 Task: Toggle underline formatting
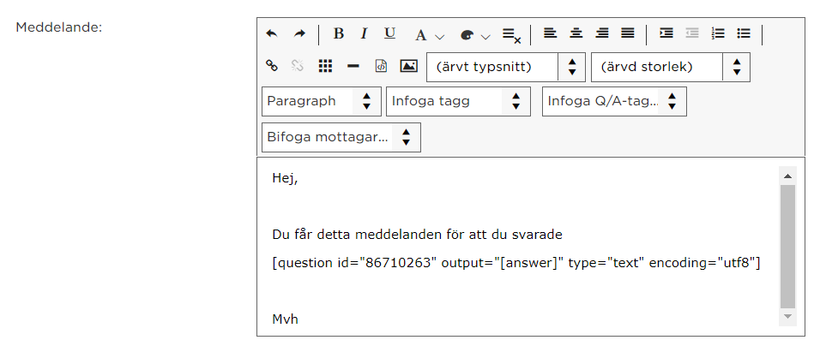[x=390, y=34]
